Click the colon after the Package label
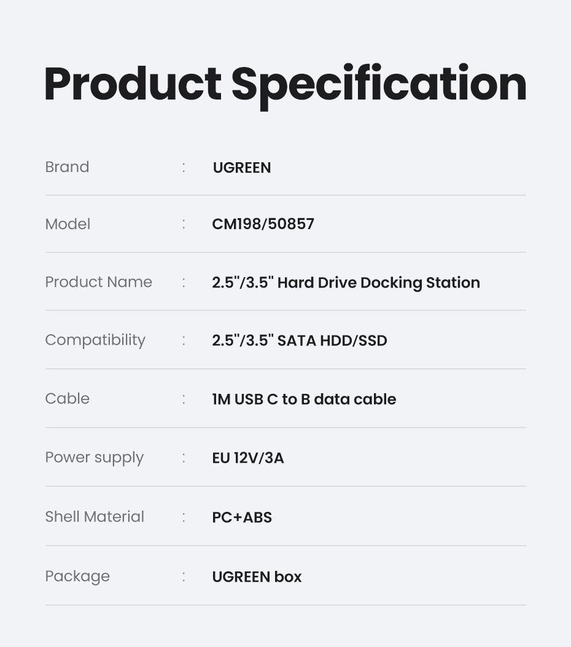This screenshot has width=571, height=647. tap(184, 577)
